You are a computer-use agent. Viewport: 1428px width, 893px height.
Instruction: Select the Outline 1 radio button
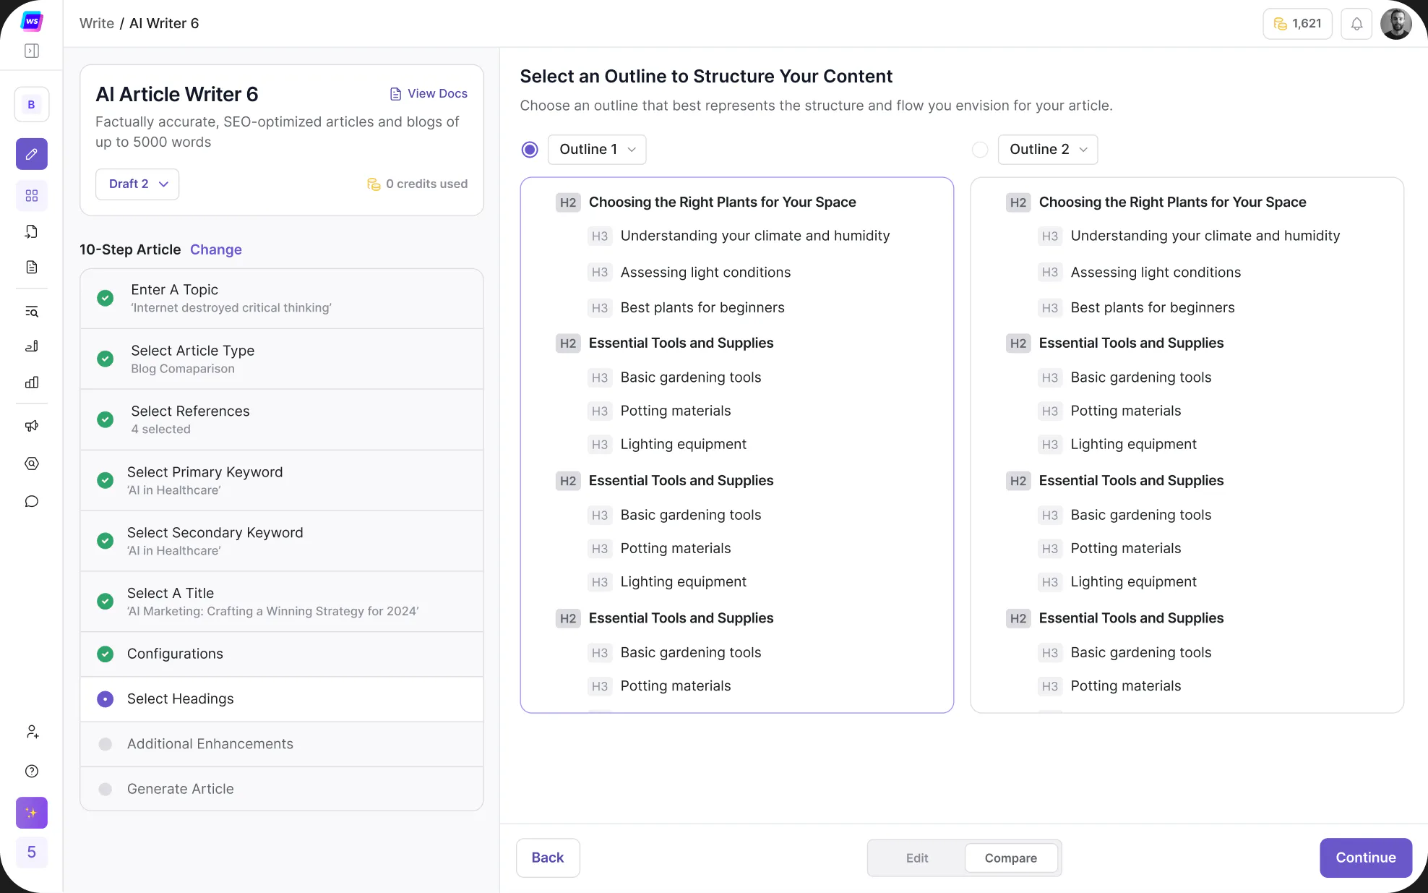tap(530, 150)
